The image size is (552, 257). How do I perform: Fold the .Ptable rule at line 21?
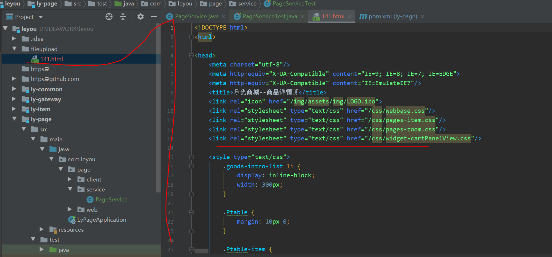tap(191, 212)
